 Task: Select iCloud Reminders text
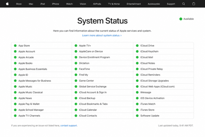tap(150, 75)
